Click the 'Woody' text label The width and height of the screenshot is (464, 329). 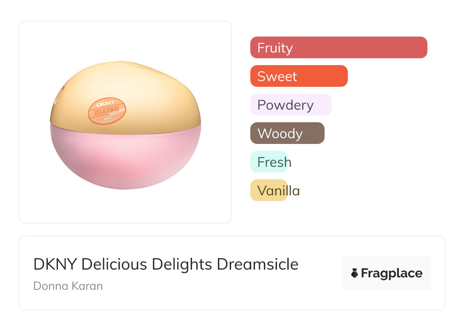point(280,133)
